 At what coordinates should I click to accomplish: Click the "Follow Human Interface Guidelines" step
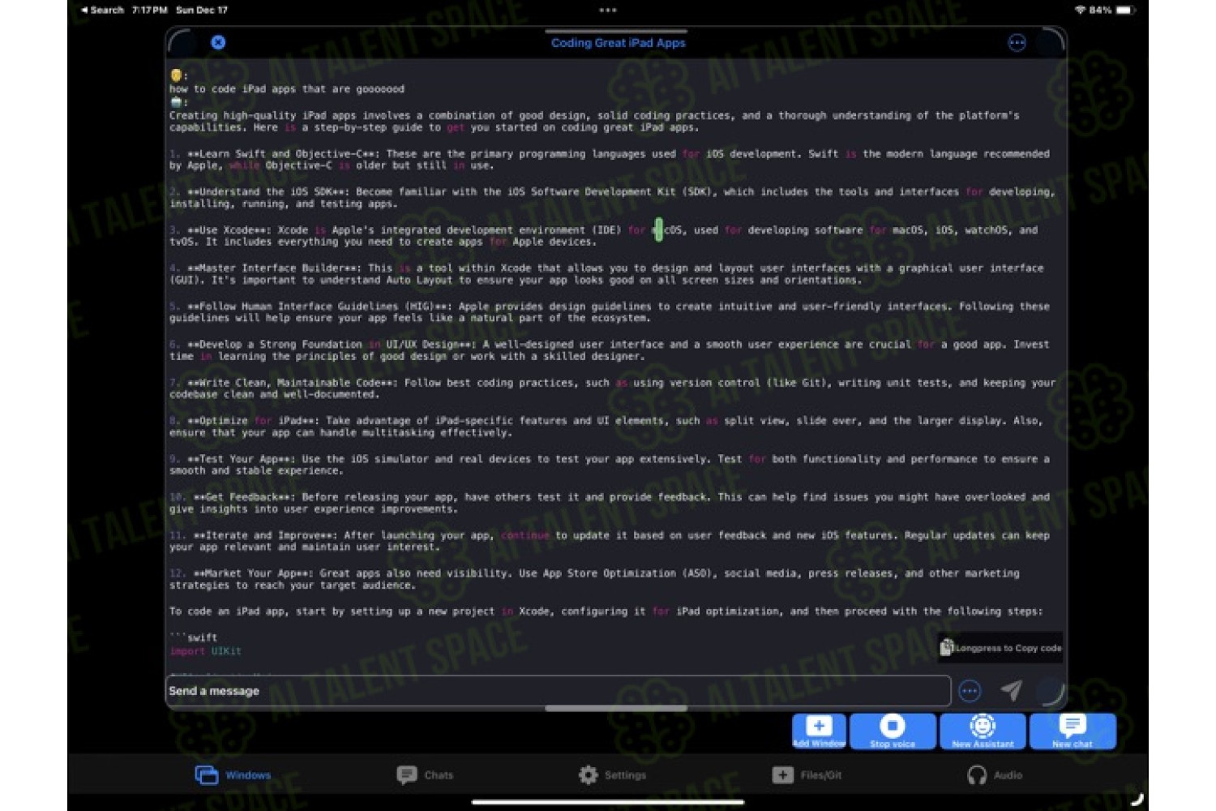tap(610, 312)
